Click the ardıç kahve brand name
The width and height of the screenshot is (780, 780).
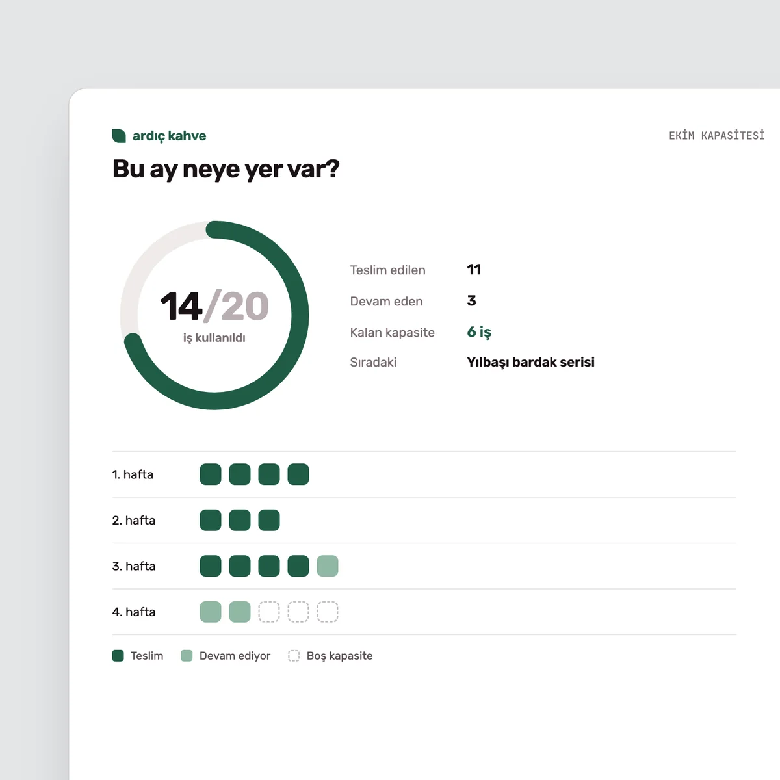pyautogui.click(x=169, y=136)
